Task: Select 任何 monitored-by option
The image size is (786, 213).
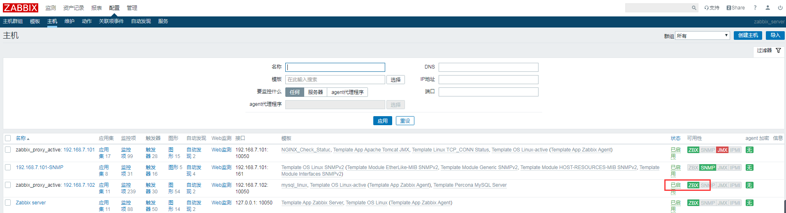Action: click(294, 92)
